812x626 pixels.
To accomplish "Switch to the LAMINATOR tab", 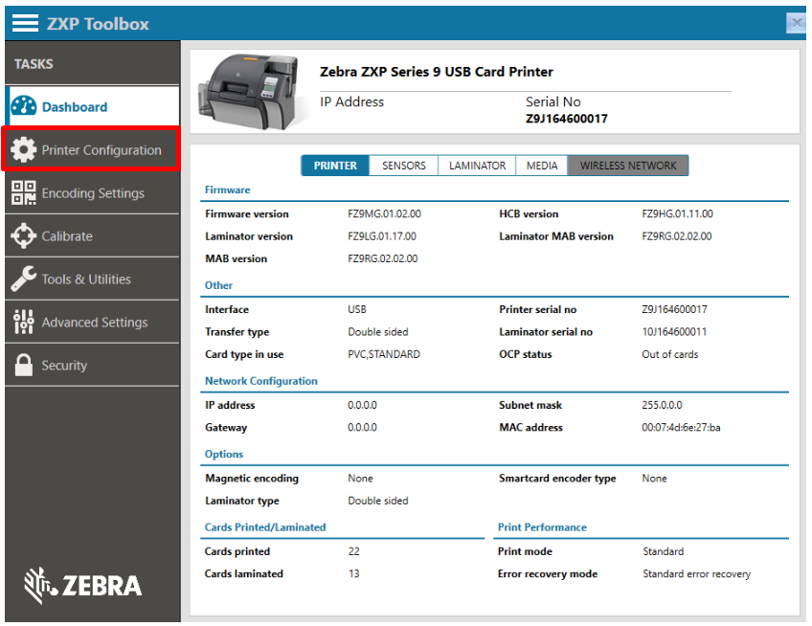I will pyautogui.click(x=477, y=166).
